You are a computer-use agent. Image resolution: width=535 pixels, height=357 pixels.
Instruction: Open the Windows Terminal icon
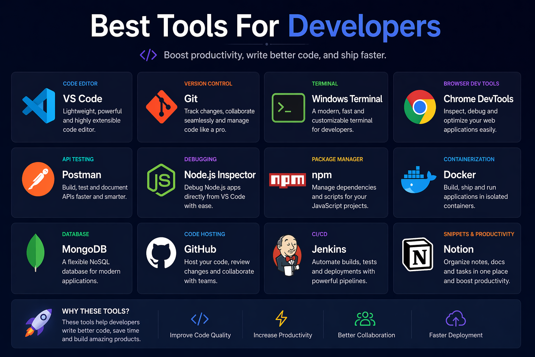coord(288,108)
